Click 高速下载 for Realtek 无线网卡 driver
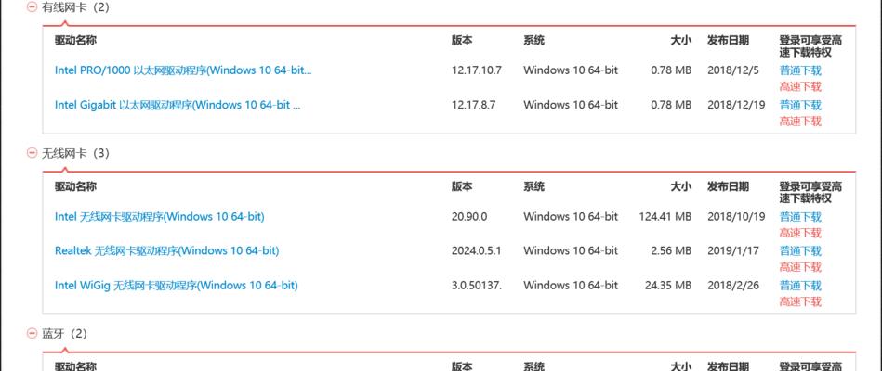 (x=800, y=266)
